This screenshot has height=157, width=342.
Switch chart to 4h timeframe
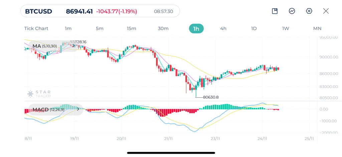pos(223,29)
